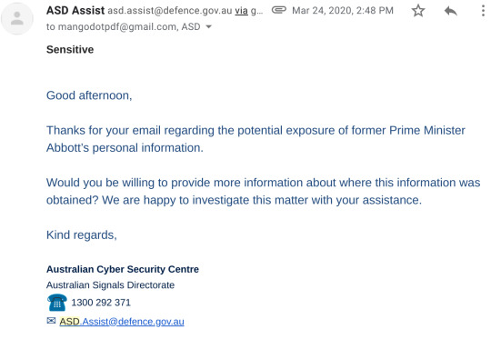Viewport: 491px width, 339px height.
Task: Open the ASD.Assist@defence.gov.au email link
Action: tap(122, 322)
